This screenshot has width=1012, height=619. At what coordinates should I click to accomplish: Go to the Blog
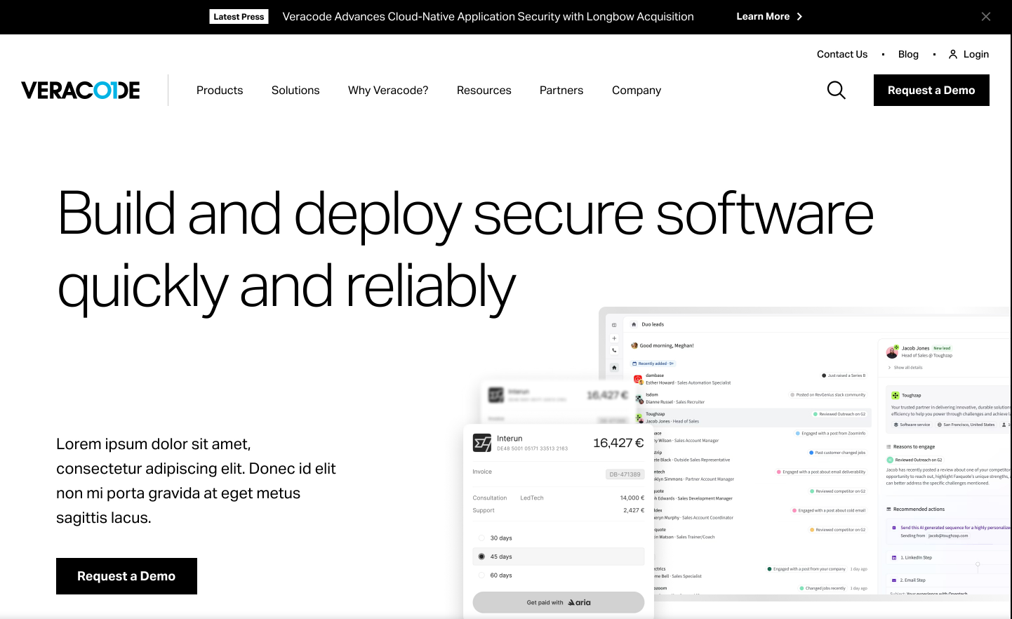(908, 54)
